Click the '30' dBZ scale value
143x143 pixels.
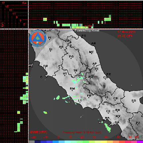[x=94, y=137]
